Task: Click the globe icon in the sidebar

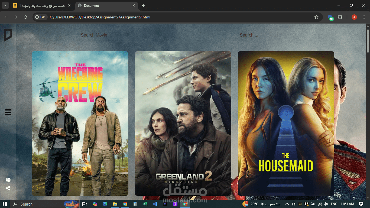Action: (x=8, y=180)
